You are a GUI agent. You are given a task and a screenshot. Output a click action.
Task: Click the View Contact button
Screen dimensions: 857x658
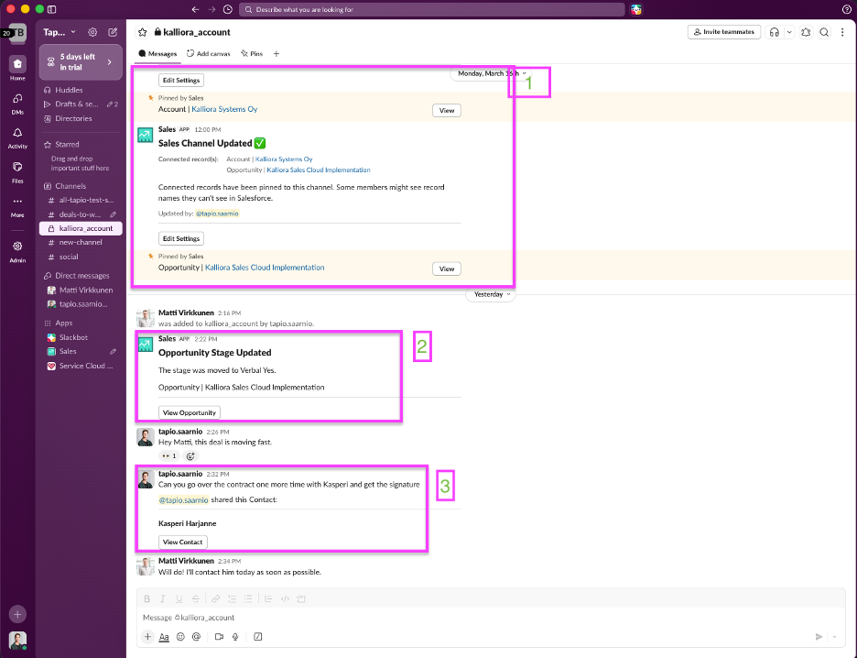click(x=182, y=542)
